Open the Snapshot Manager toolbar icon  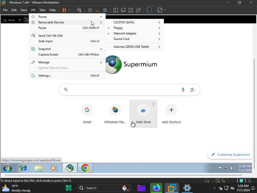click(x=105, y=10)
